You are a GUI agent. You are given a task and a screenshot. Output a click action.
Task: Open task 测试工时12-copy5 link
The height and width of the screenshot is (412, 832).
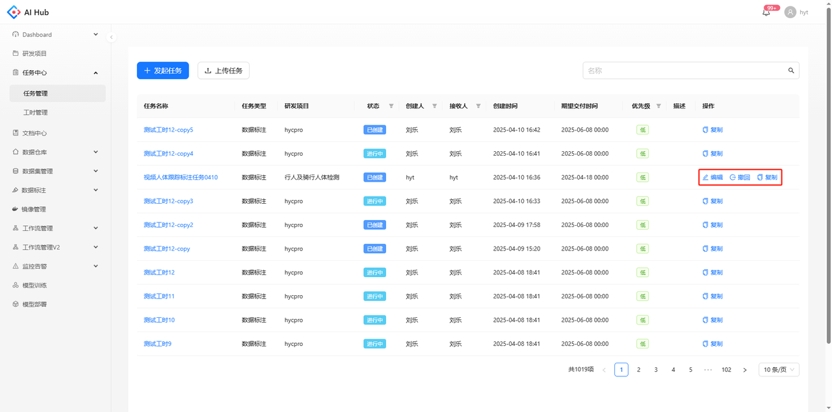click(168, 130)
